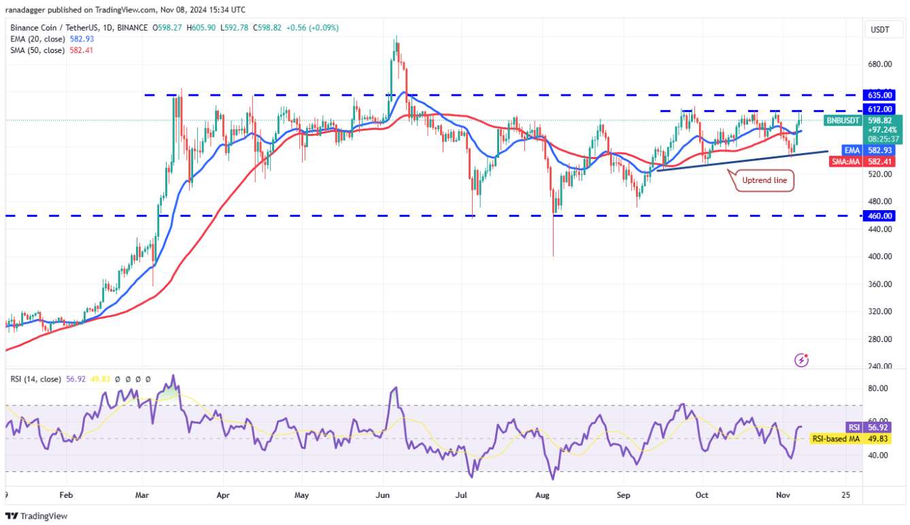This screenshot has height=525, width=910.
Task: Click the RSI-based MA tag on the axis
Action: (837, 439)
